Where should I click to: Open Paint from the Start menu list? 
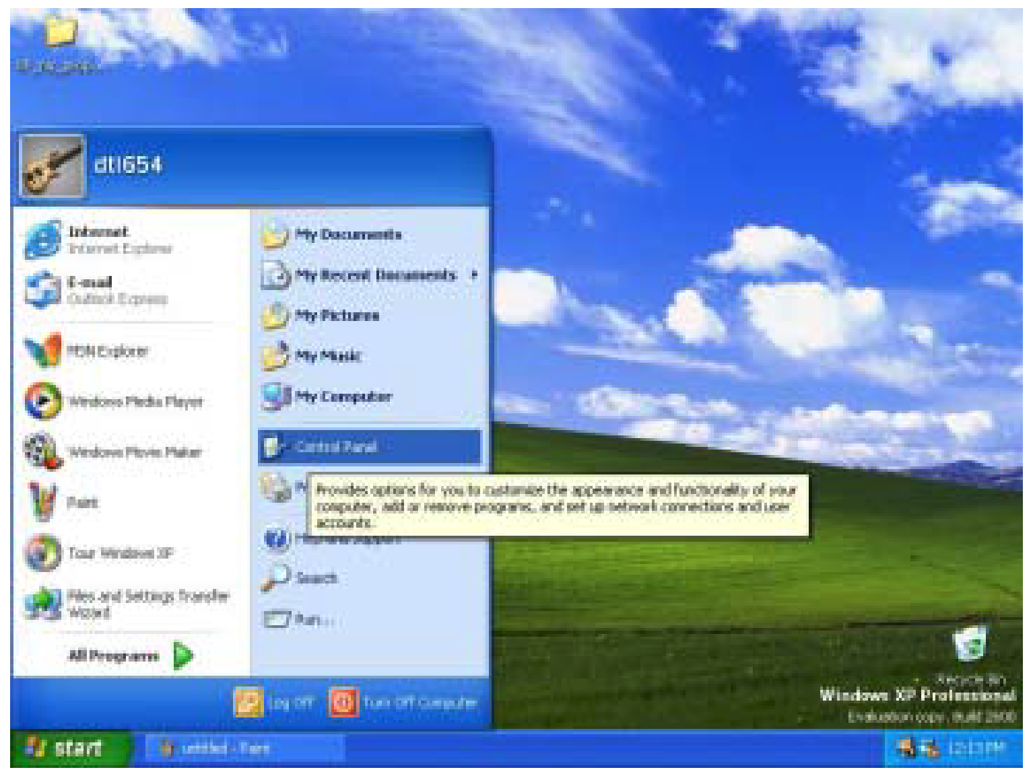(62, 502)
